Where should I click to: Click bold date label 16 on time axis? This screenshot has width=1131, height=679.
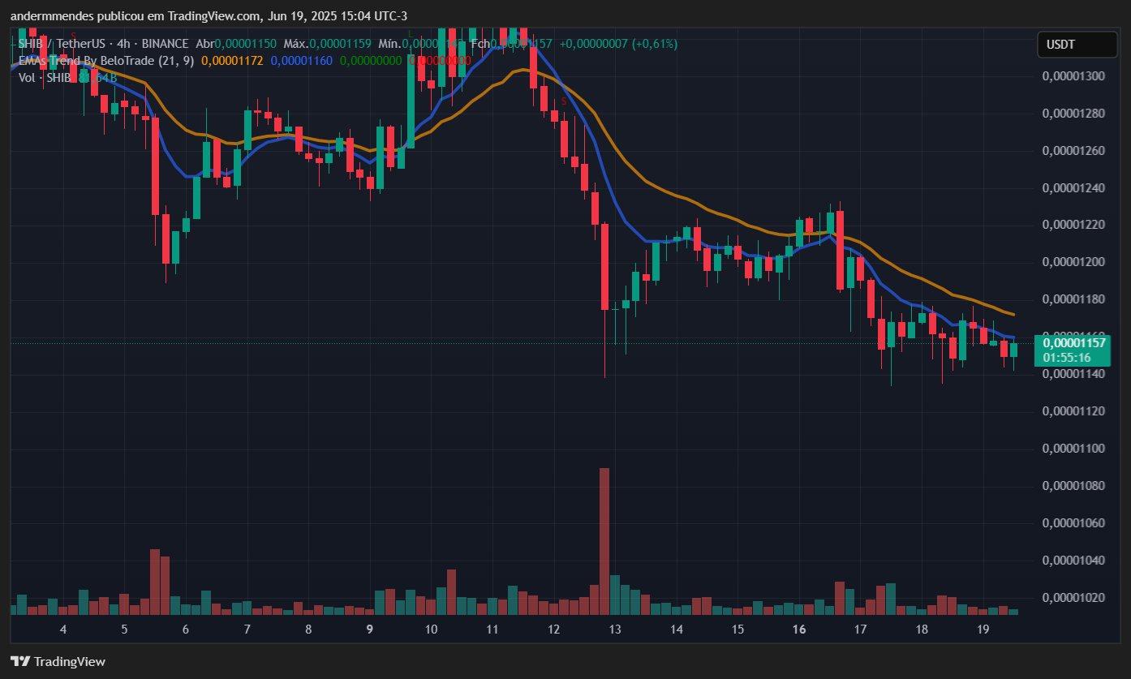(799, 630)
